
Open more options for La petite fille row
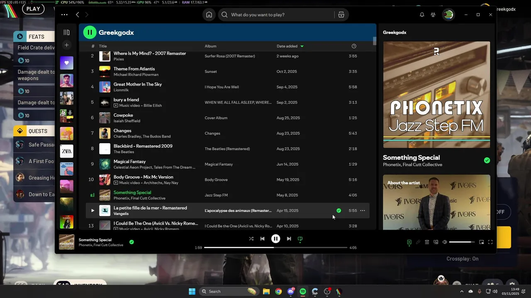coord(363,211)
